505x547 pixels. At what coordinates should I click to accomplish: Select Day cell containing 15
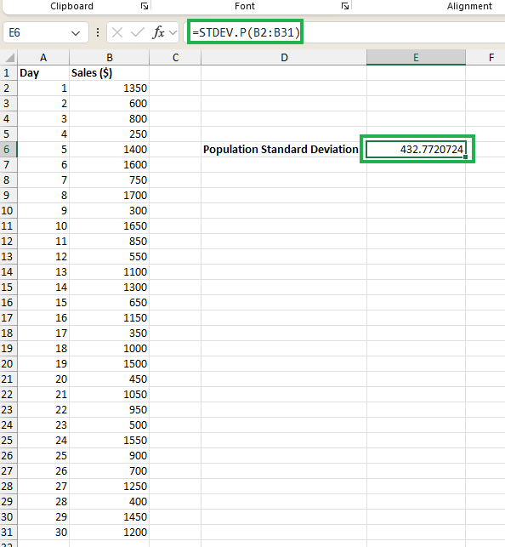click(x=43, y=303)
